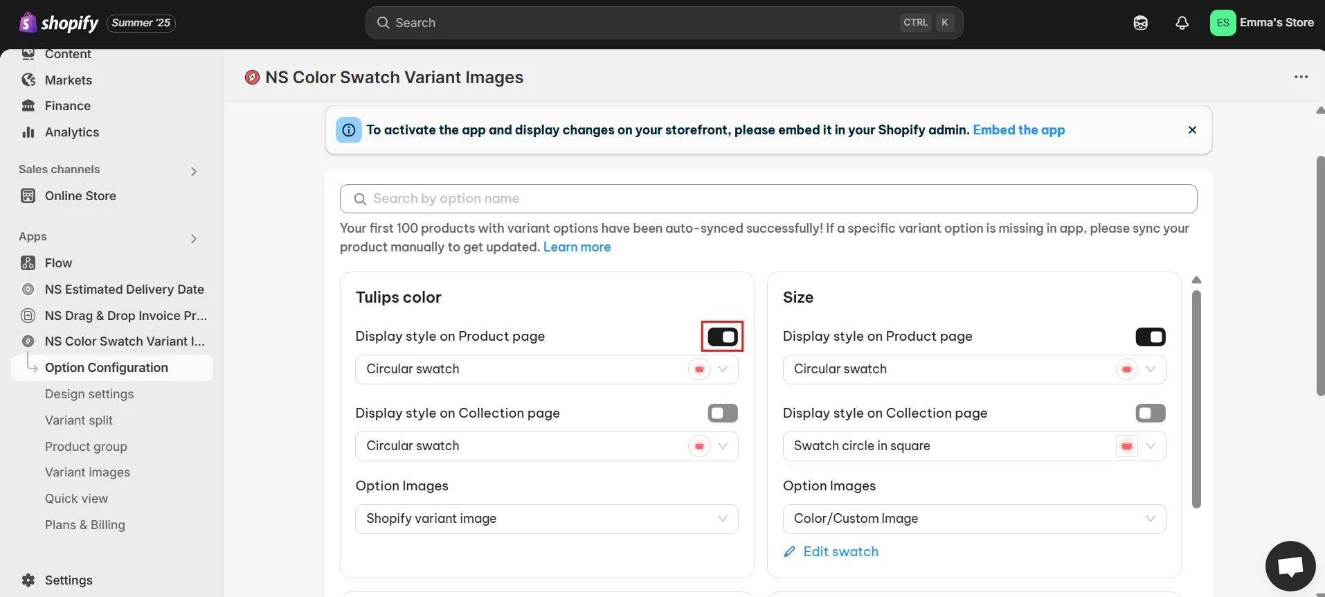The width and height of the screenshot is (1325, 597).
Task: Click the Learn more link
Action: click(x=577, y=247)
